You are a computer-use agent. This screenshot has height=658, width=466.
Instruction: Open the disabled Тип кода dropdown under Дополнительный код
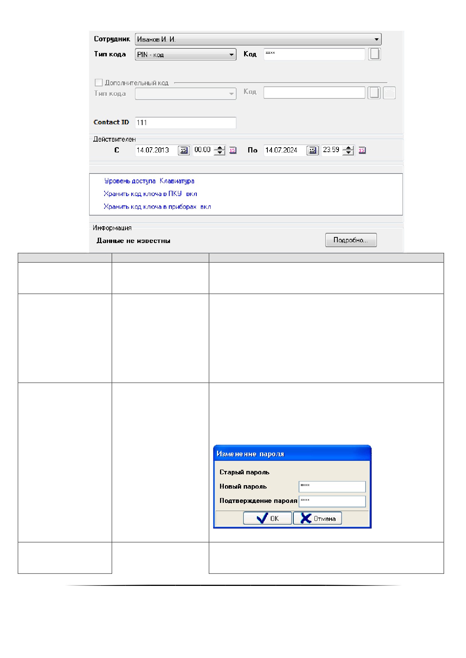click(185, 94)
